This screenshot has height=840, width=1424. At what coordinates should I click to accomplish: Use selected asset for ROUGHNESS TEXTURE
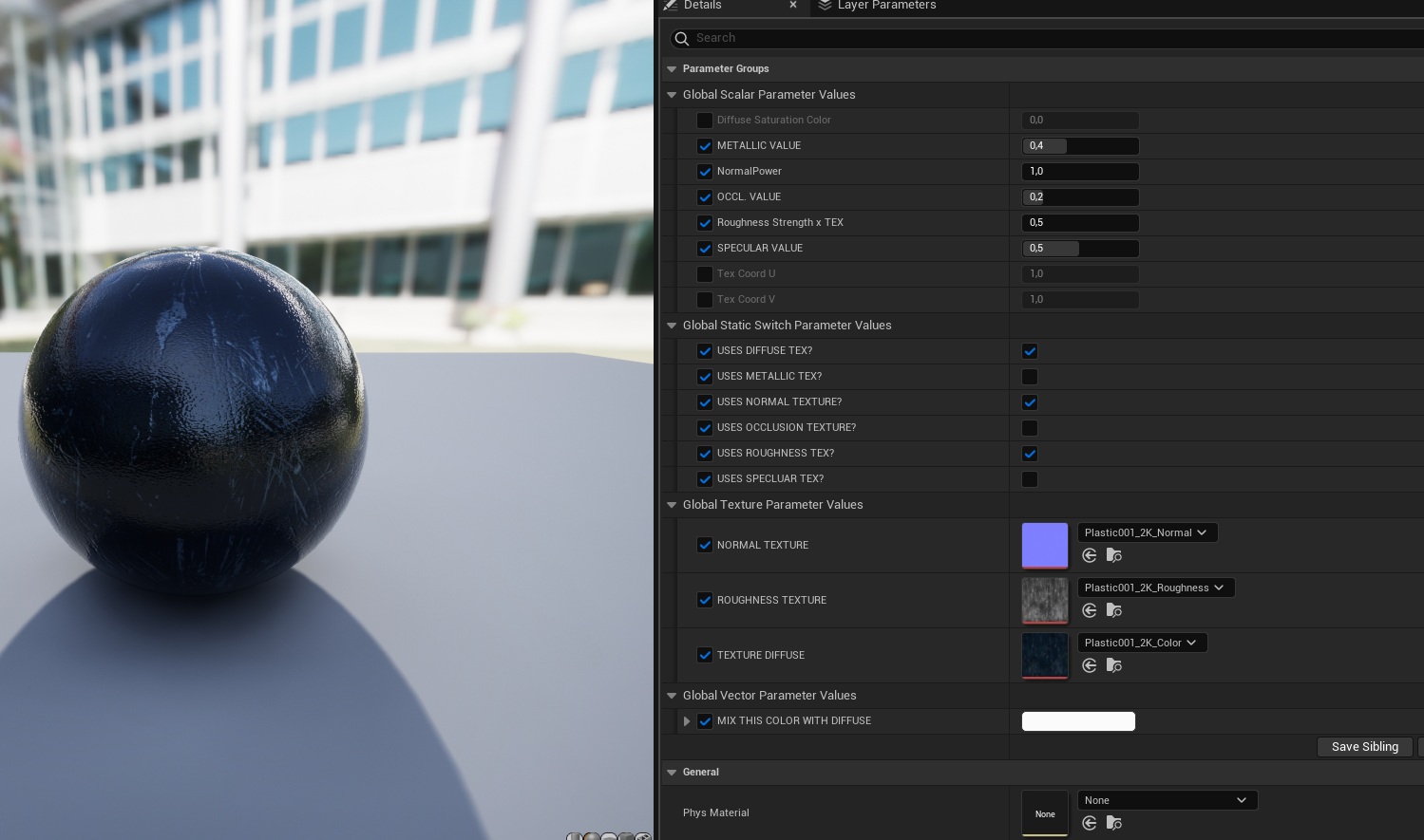pos(1090,610)
